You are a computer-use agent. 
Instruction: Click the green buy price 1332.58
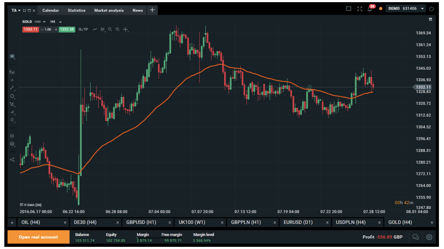click(x=67, y=29)
